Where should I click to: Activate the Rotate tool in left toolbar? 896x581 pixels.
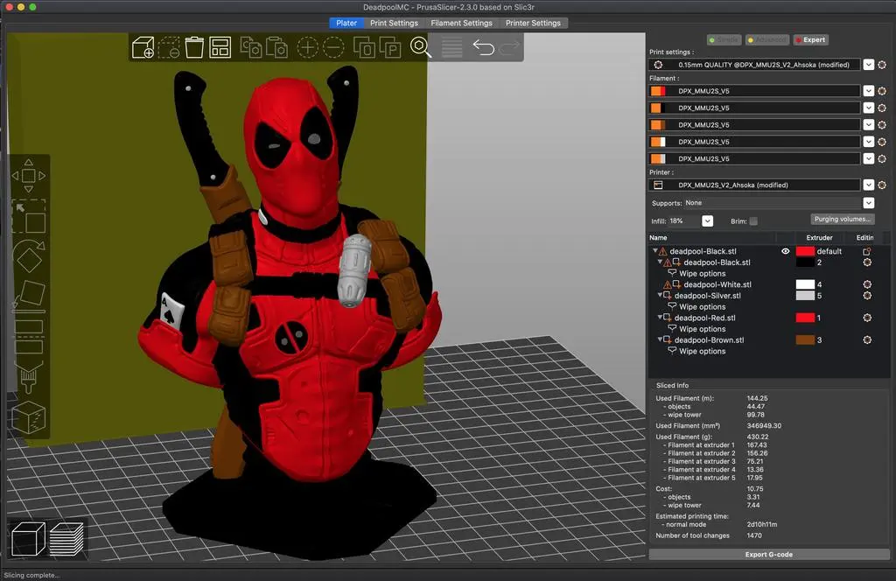coord(28,256)
